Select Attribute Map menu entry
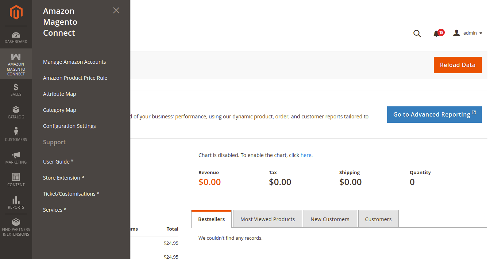The width and height of the screenshot is (498, 259). tap(59, 94)
